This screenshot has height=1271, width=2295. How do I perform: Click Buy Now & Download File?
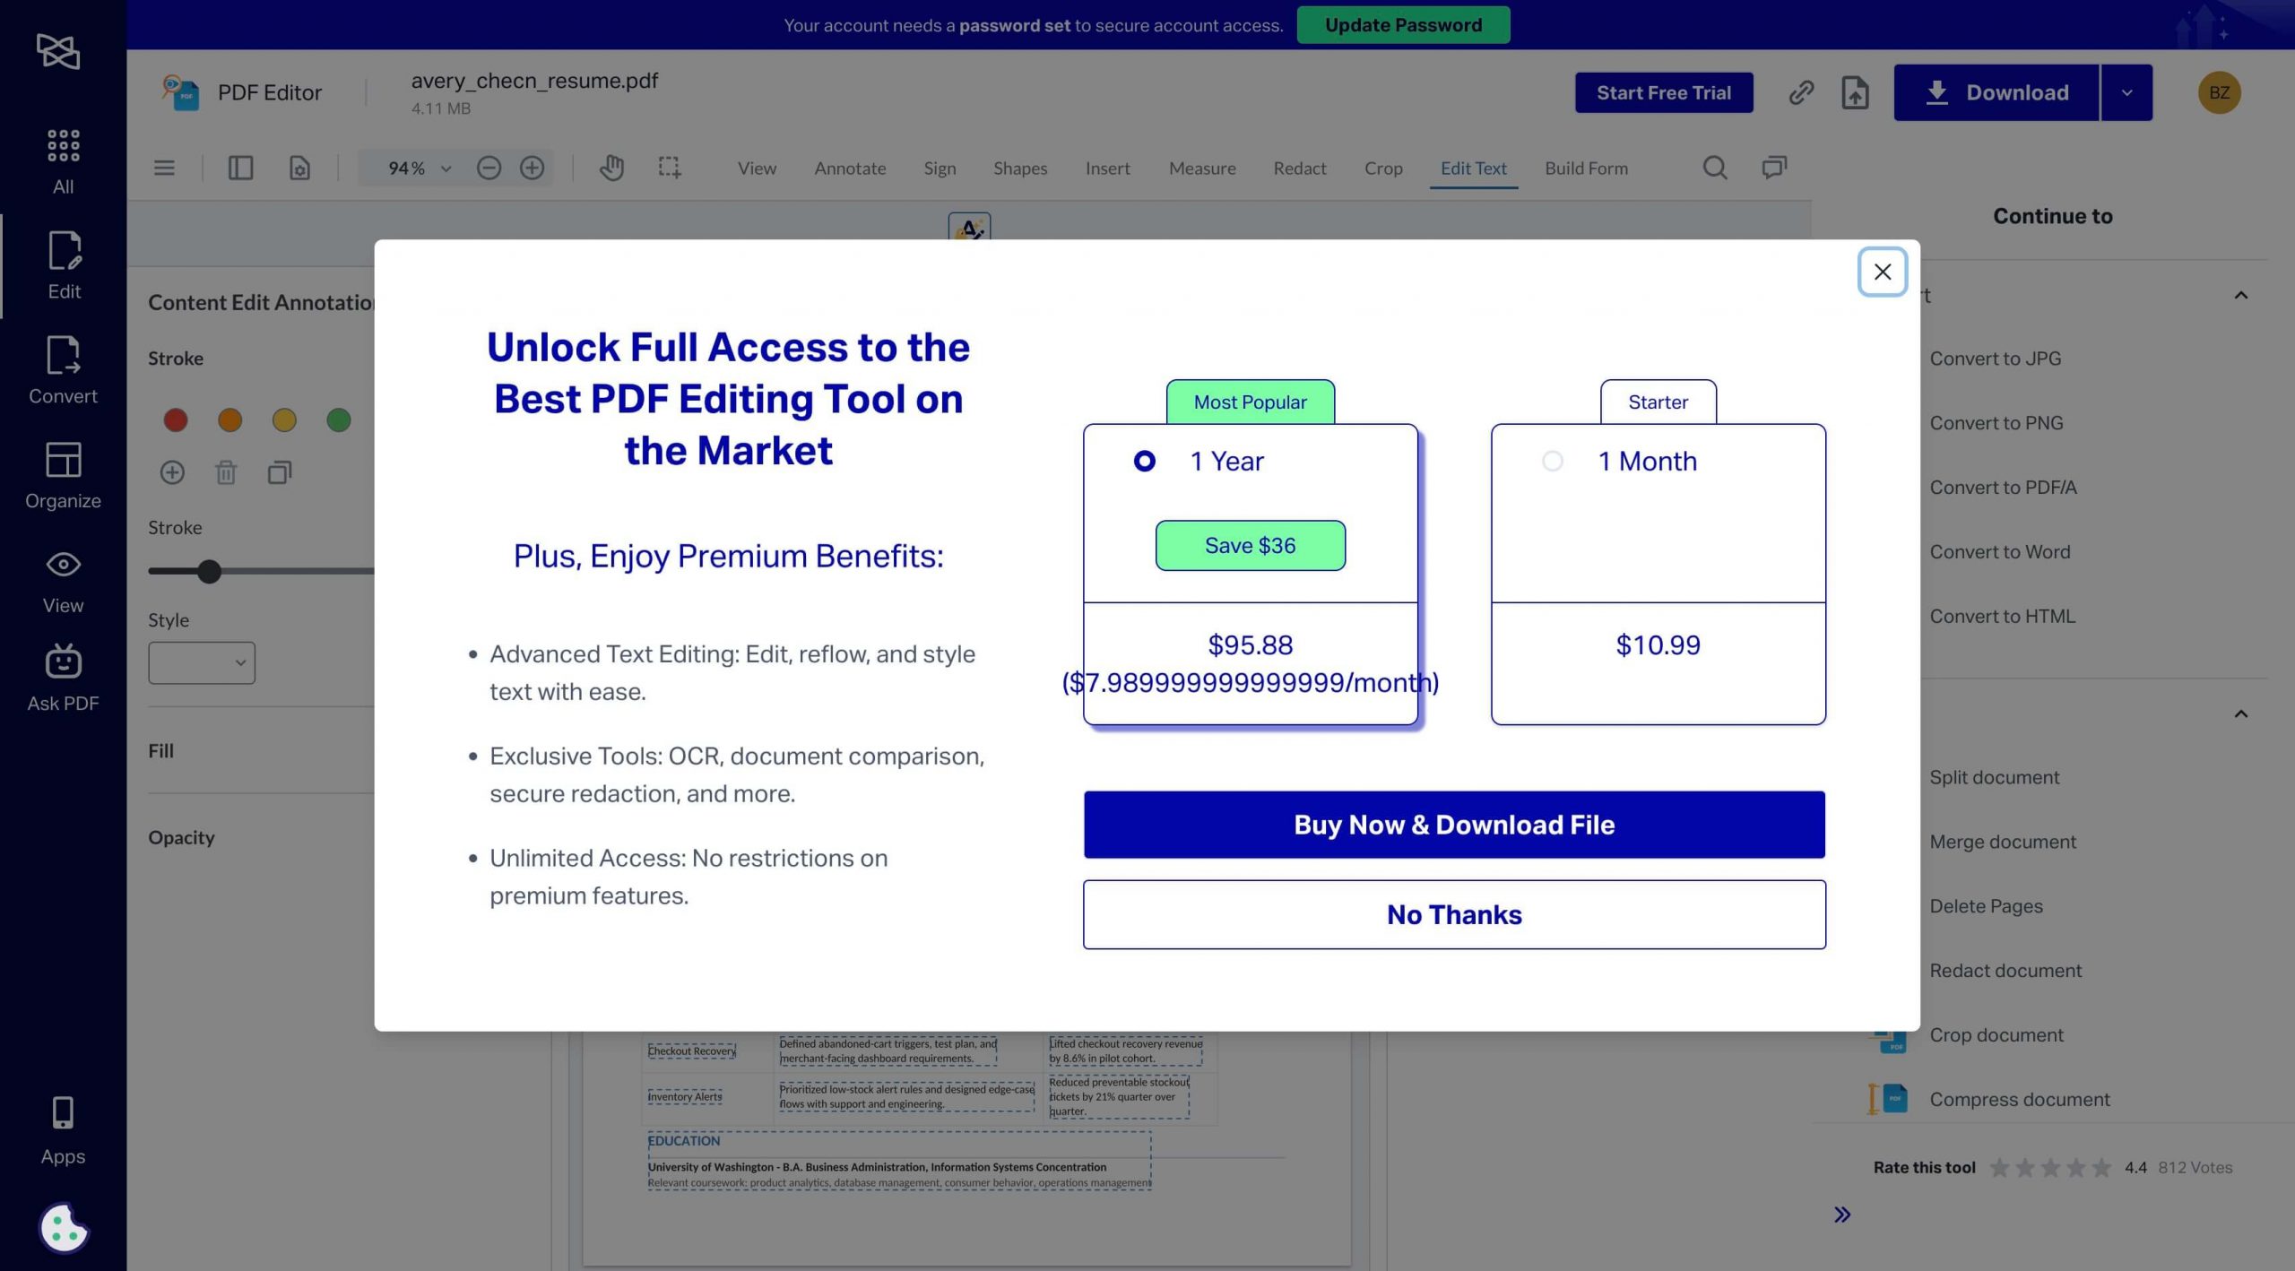(1454, 825)
